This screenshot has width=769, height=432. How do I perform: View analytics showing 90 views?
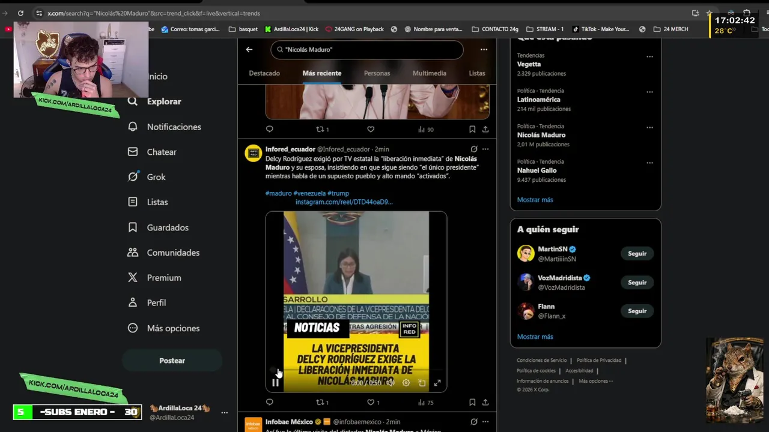coord(425,129)
